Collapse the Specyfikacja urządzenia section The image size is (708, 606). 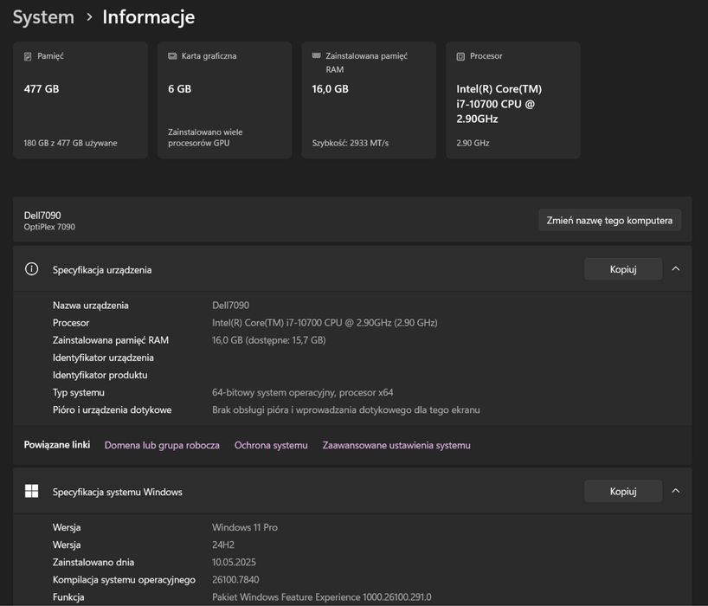[675, 269]
